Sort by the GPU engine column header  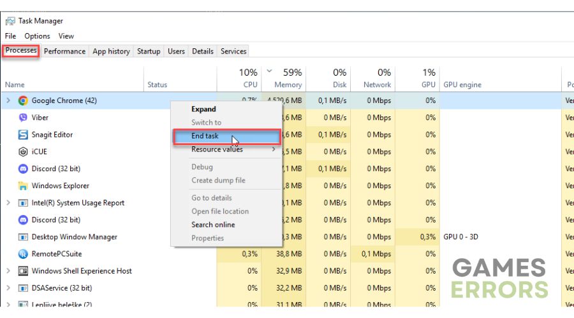[x=462, y=85]
